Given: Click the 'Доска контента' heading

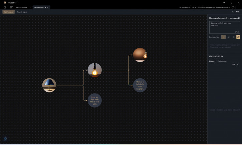Looking at the screenshot, I should (x=216, y=56).
